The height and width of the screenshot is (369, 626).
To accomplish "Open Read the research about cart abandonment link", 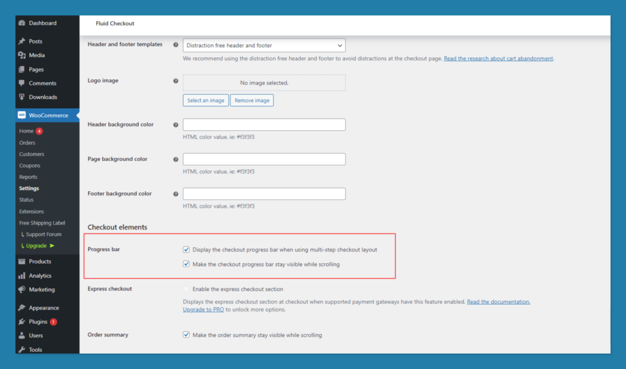I will [498, 59].
